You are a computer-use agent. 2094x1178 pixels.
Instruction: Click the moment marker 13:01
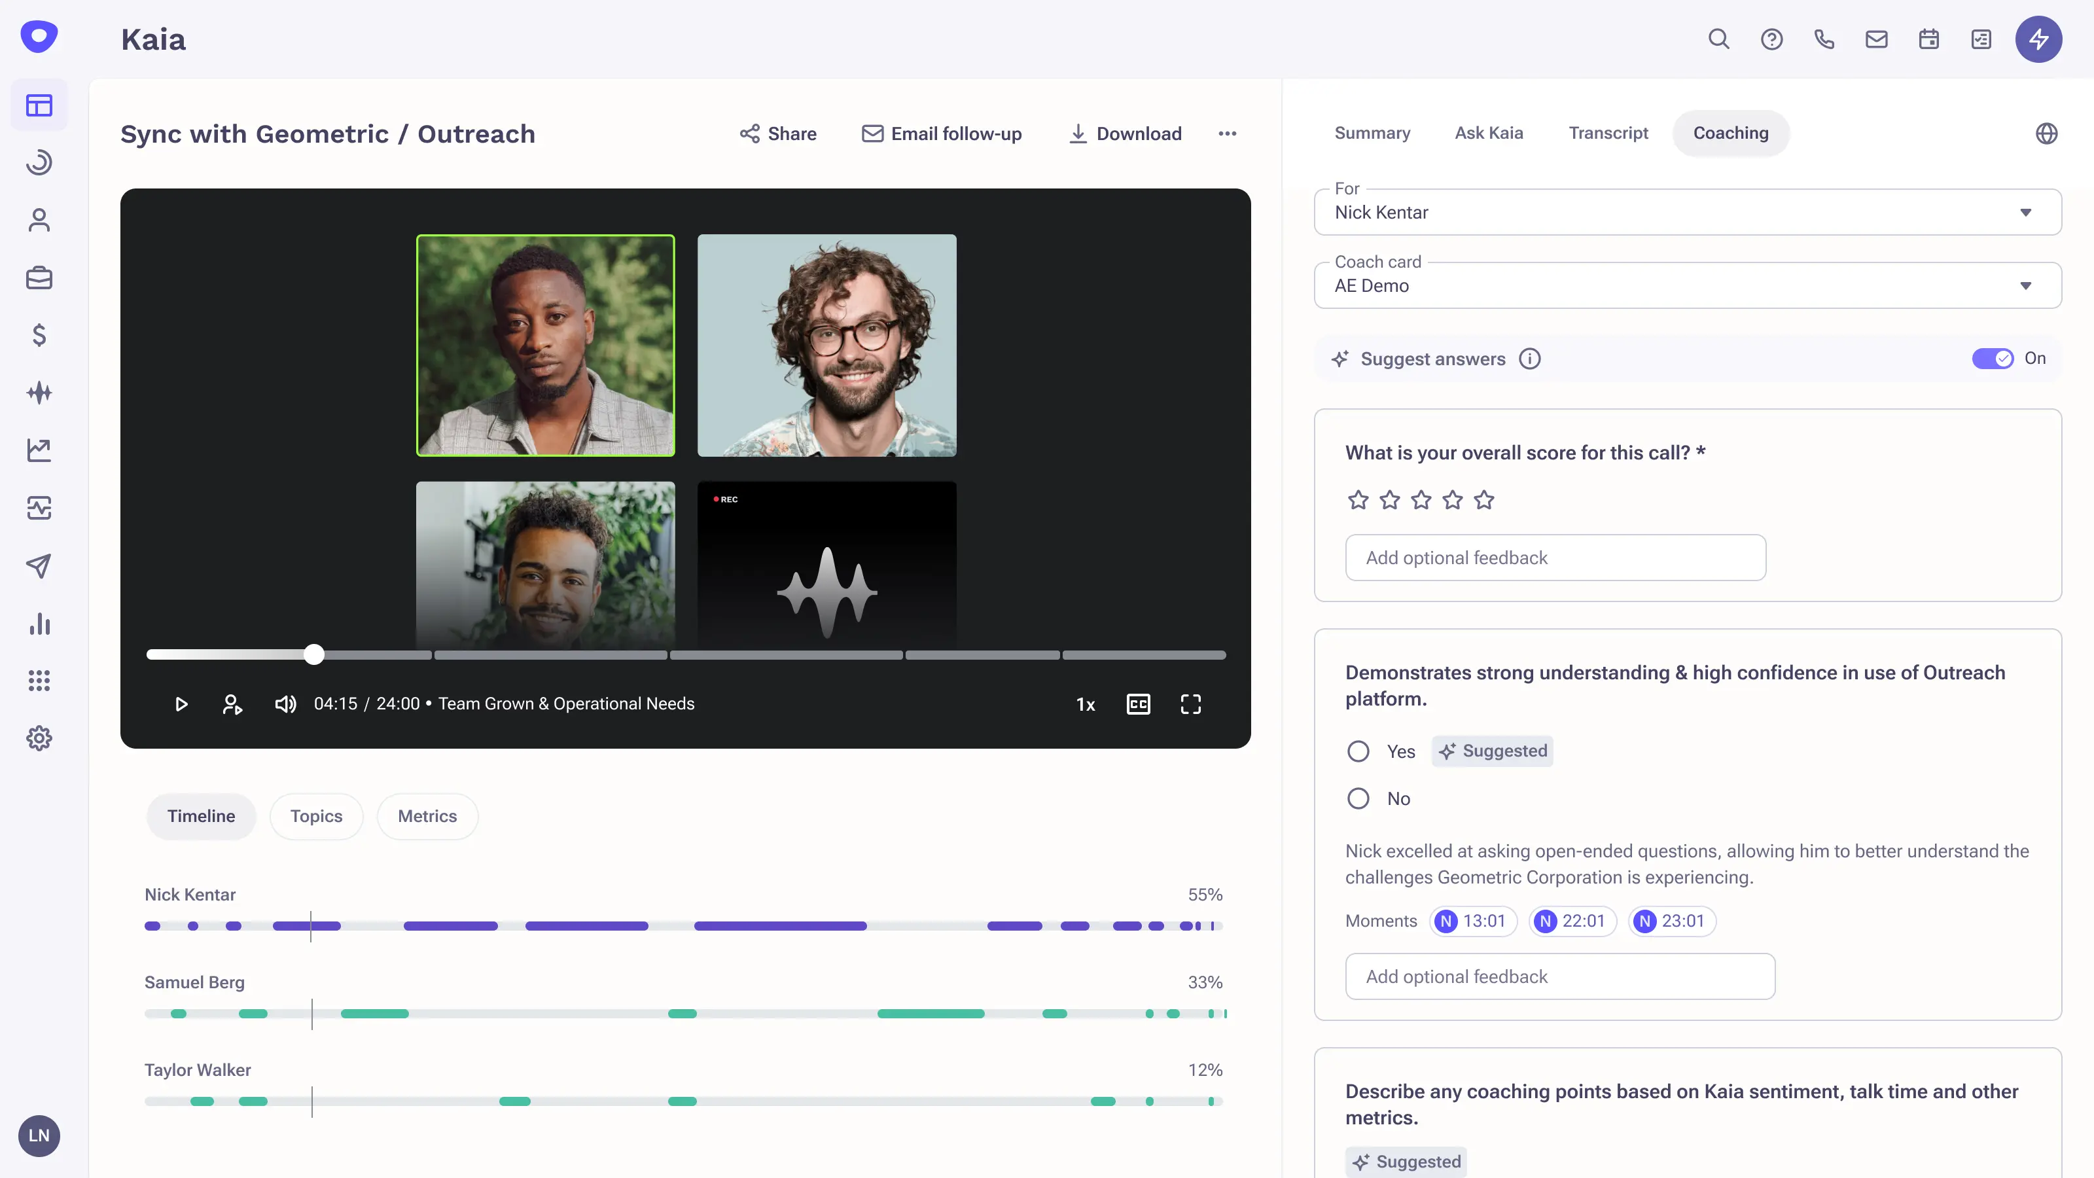1473,920
